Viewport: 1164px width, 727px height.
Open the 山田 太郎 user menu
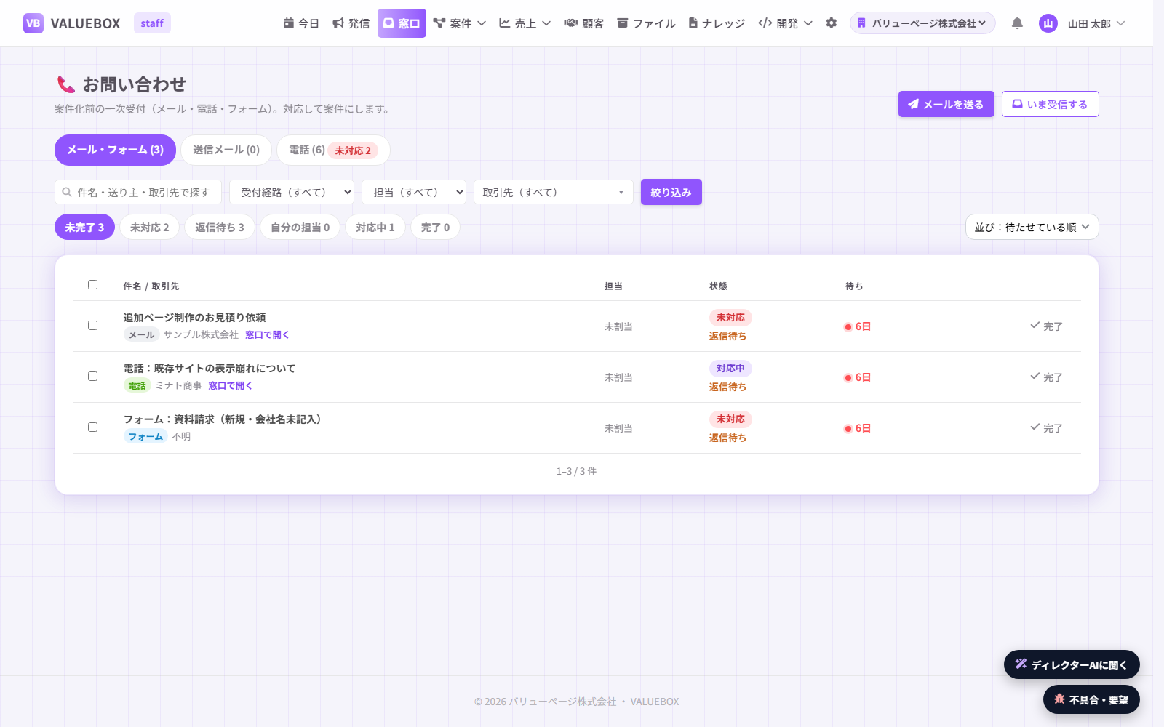click(1096, 23)
